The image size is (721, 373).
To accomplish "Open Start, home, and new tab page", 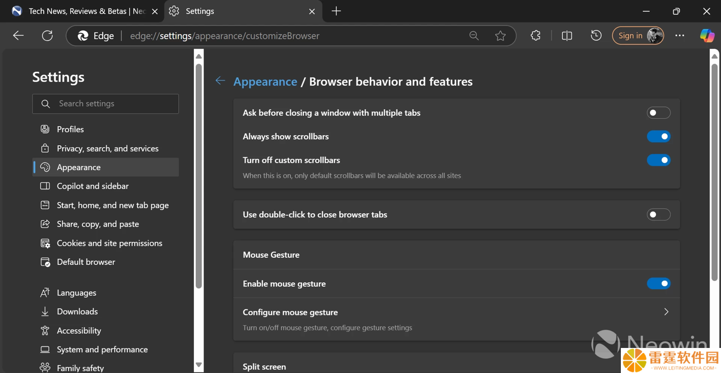I will (x=106, y=205).
